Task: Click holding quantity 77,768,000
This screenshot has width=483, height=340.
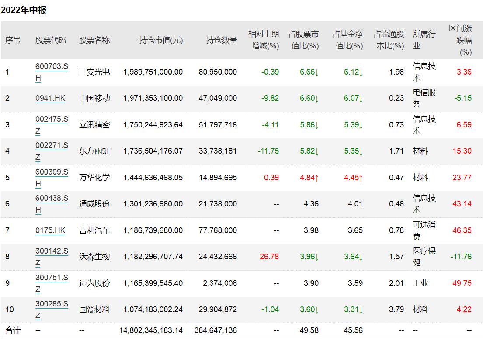Action: click(218, 230)
